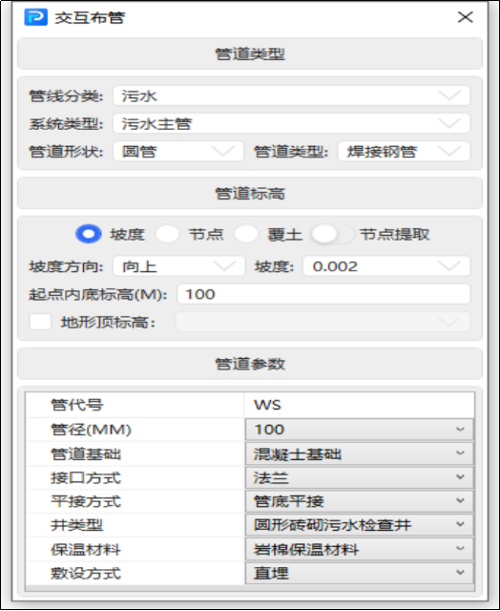Open the 坡度 value dropdown showing 0.002
This screenshot has height=611, width=500.
coord(386,266)
